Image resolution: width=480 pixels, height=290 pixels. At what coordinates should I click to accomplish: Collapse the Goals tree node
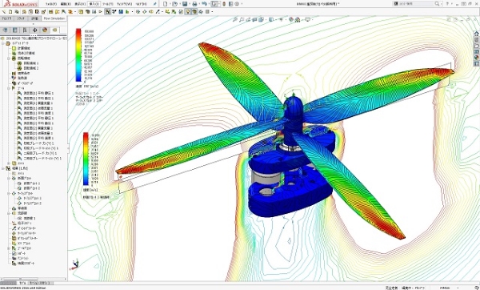pos(9,88)
